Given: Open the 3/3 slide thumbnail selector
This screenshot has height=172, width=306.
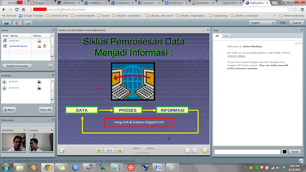Looking at the screenshot, I should 109,150.
